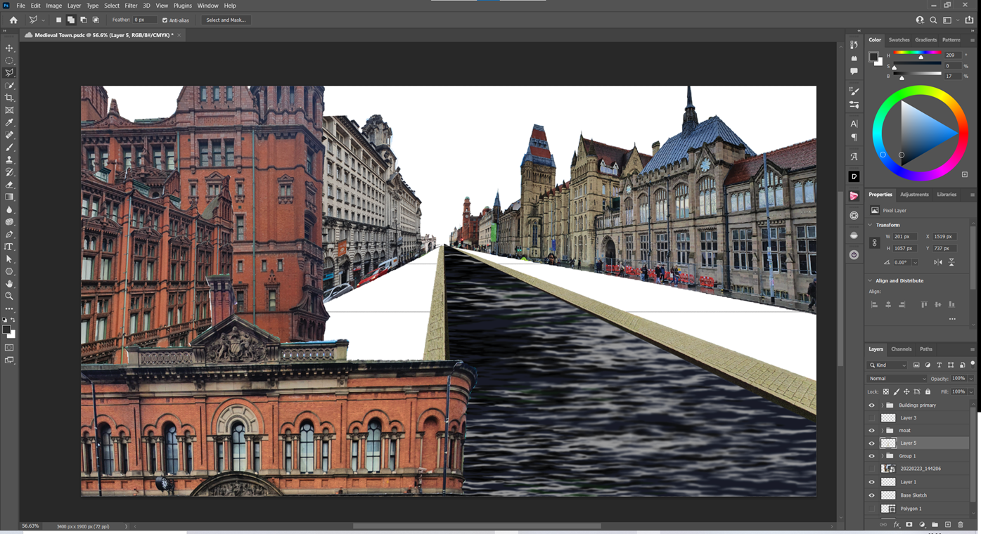Choose Subtract from Selection mode icon

tap(83, 20)
